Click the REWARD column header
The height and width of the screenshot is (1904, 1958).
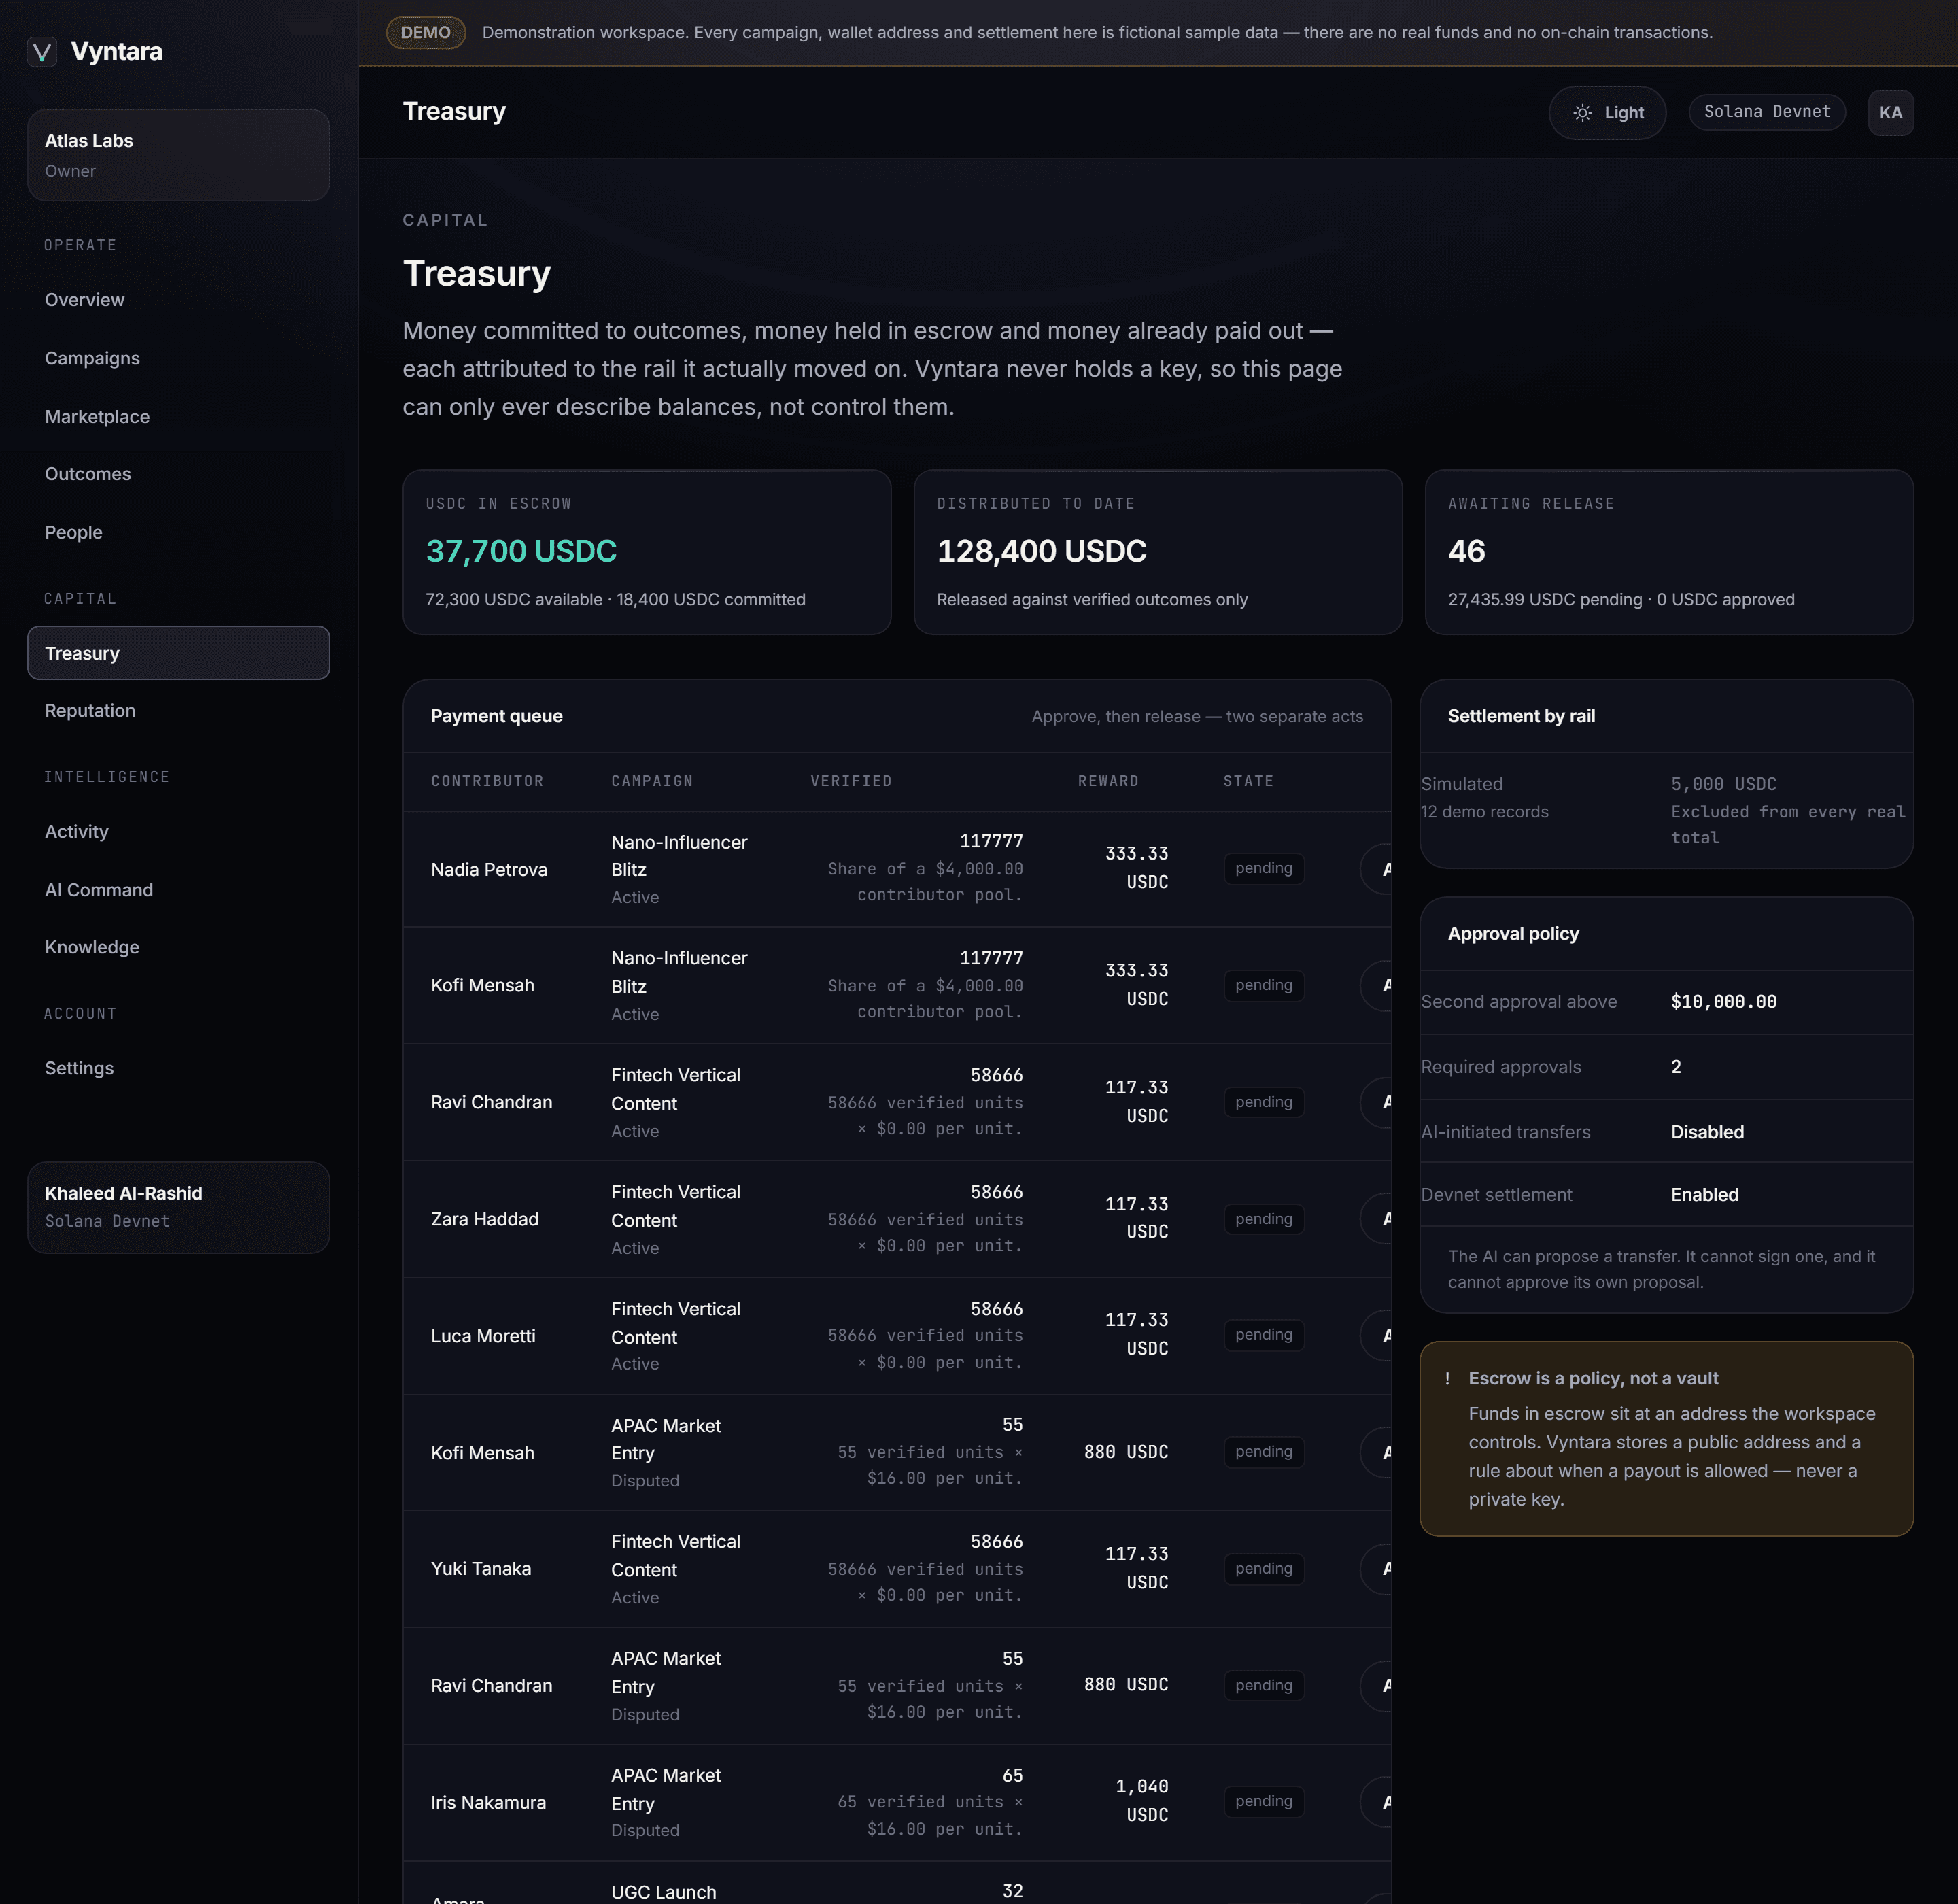click(1108, 781)
